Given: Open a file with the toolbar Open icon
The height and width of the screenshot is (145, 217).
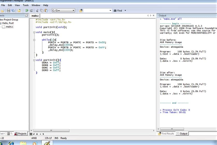Looking at the screenshot, I should (x=3, y=11).
